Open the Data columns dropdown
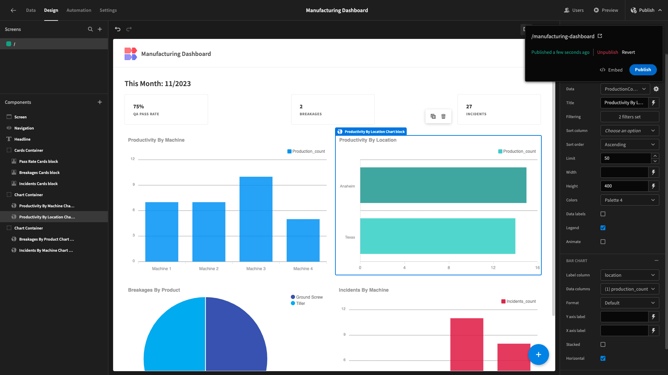Viewport: 668px width, 375px height. click(x=630, y=289)
